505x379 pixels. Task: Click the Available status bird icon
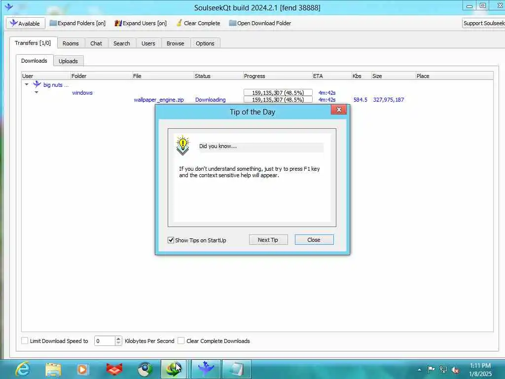13,23
